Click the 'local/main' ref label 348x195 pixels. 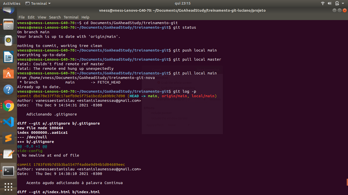pyautogui.click(x=203, y=96)
